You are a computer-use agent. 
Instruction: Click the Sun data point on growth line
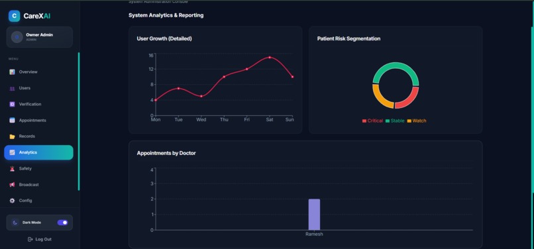pos(292,77)
